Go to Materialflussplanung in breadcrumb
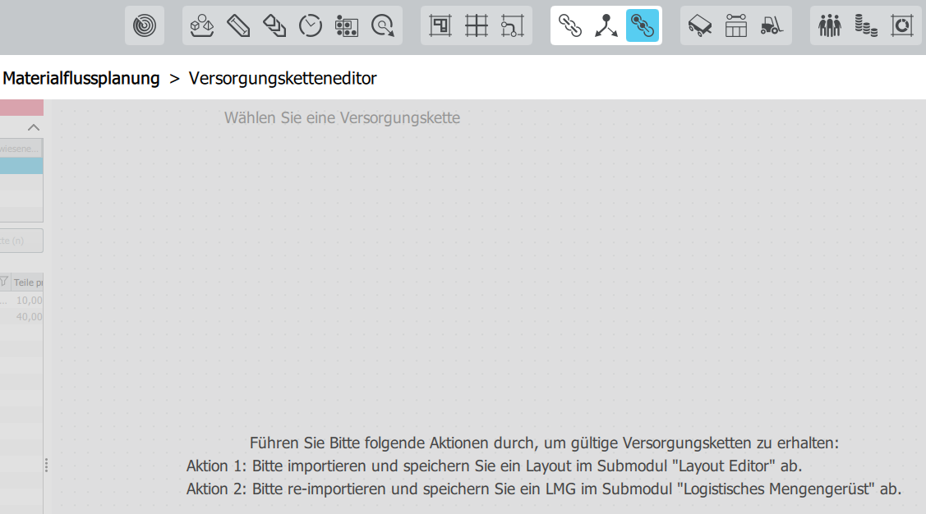 coord(81,79)
